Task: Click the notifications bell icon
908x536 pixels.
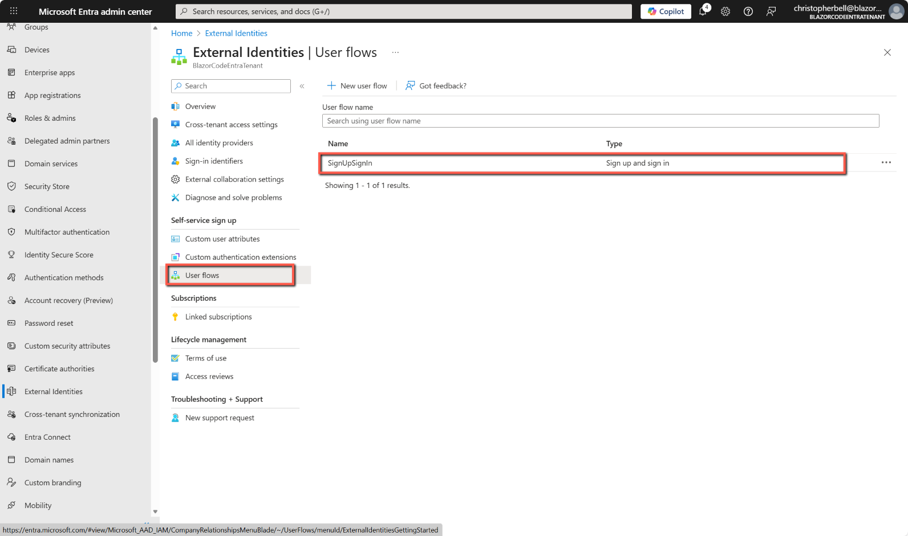Action: [x=703, y=11]
